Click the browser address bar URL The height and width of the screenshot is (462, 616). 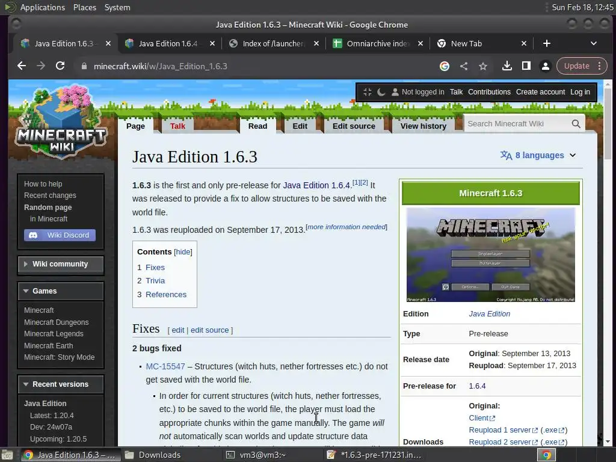160,66
